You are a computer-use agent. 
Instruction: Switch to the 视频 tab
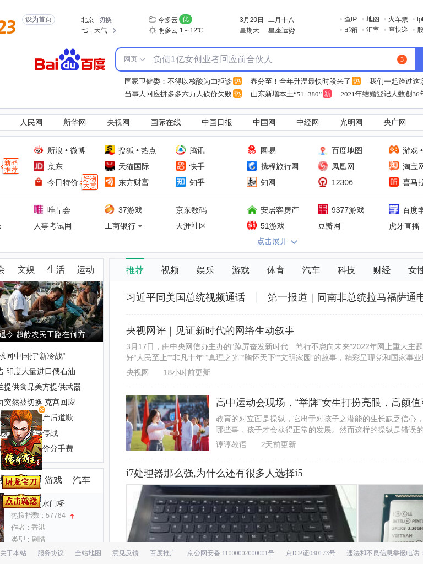click(x=170, y=270)
